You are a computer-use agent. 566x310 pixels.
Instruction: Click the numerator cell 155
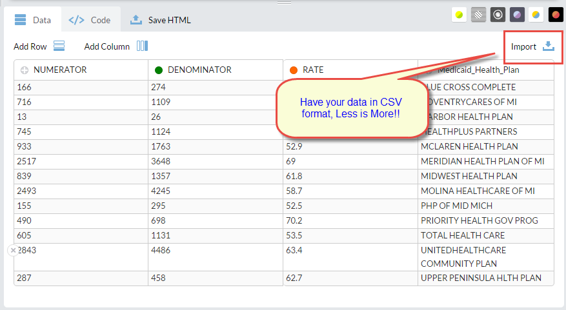(81, 206)
